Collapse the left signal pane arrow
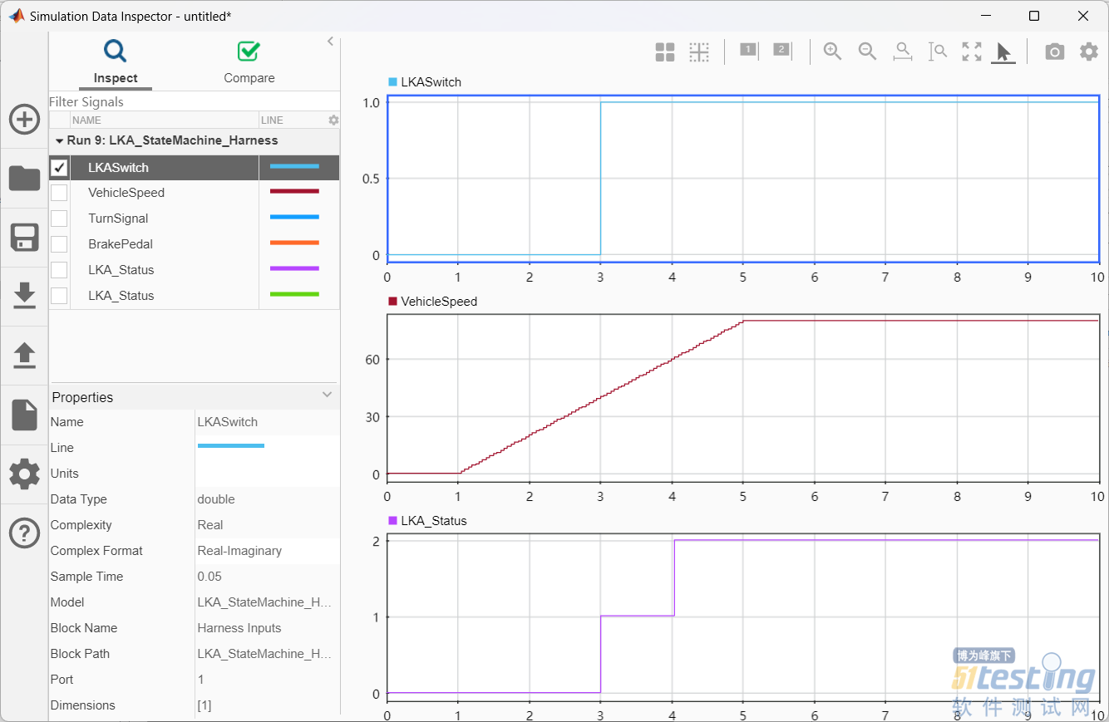 tap(330, 41)
